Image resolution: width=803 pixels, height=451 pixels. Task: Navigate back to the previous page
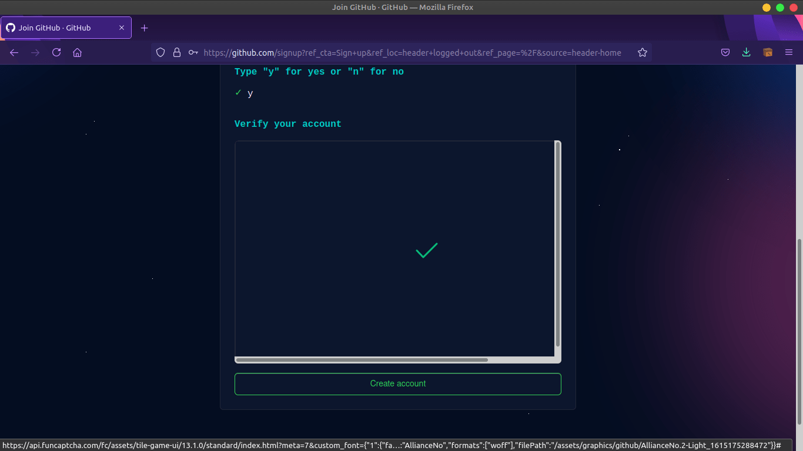pos(14,52)
